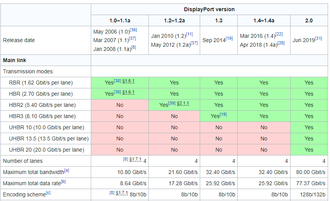330x201 pixels.
Task: Click 'HBR3 (8.10 Gbit/s per lane)' label
Action: (x=42, y=116)
